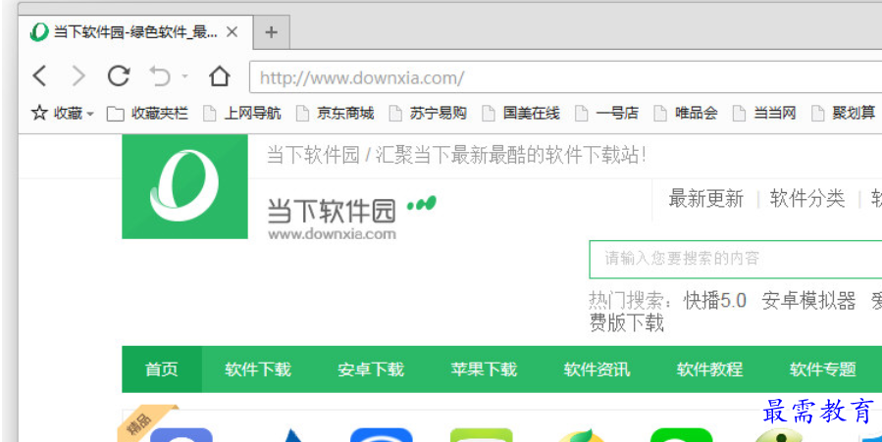Click the green 当下软件园 logo

184,186
